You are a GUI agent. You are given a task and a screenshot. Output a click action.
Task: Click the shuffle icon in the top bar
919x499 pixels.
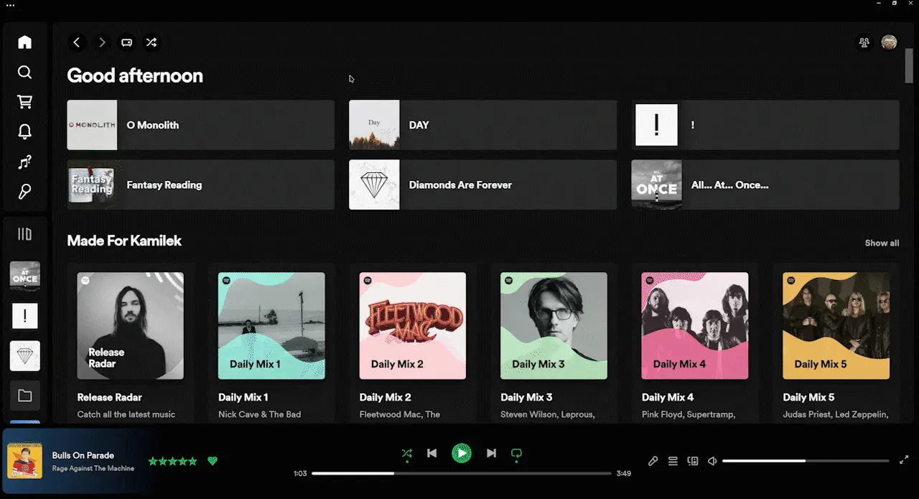(x=151, y=42)
